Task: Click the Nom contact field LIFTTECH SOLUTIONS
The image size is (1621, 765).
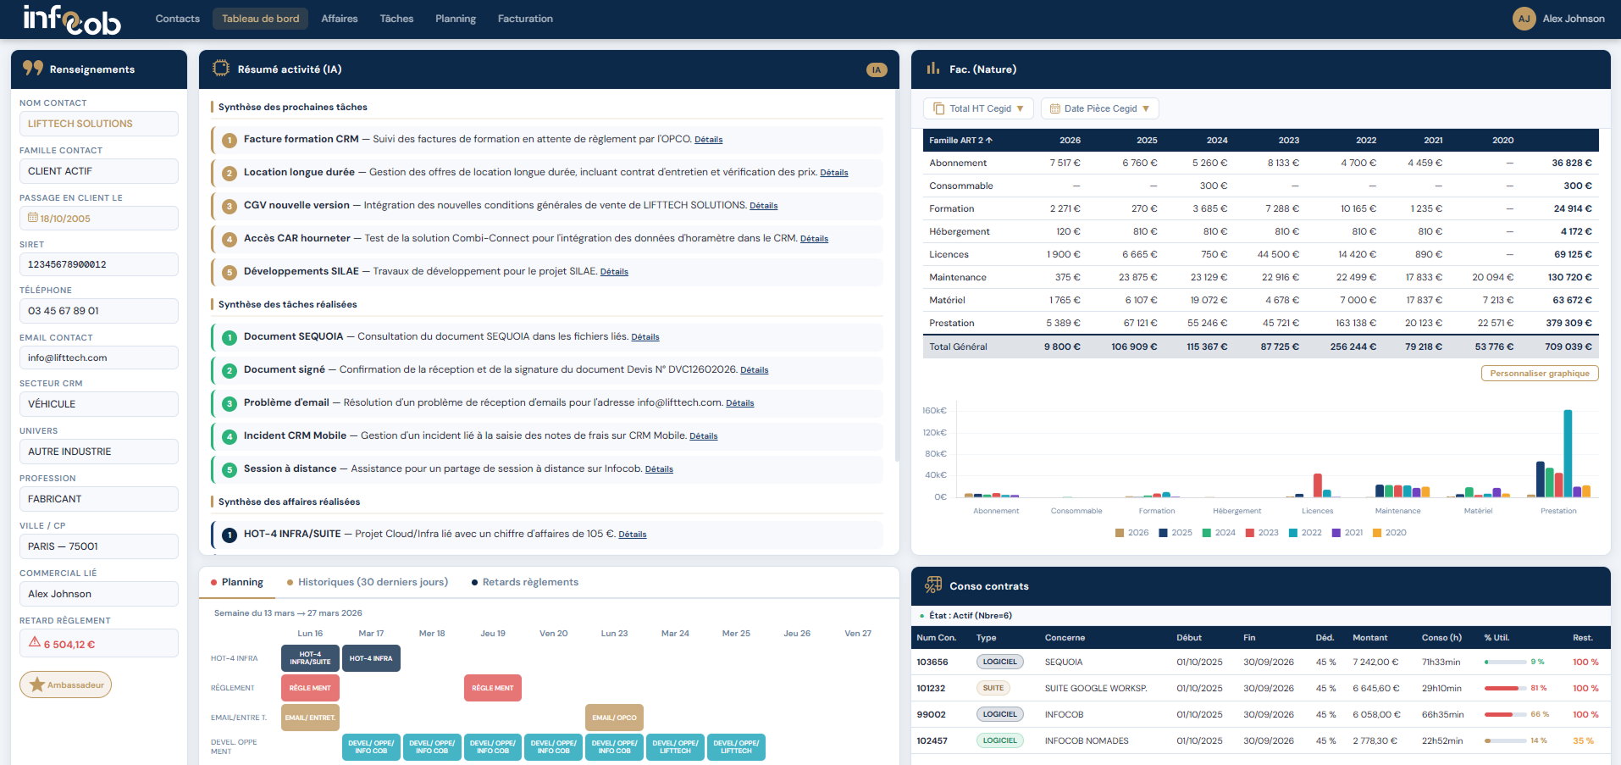Action: point(99,124)
